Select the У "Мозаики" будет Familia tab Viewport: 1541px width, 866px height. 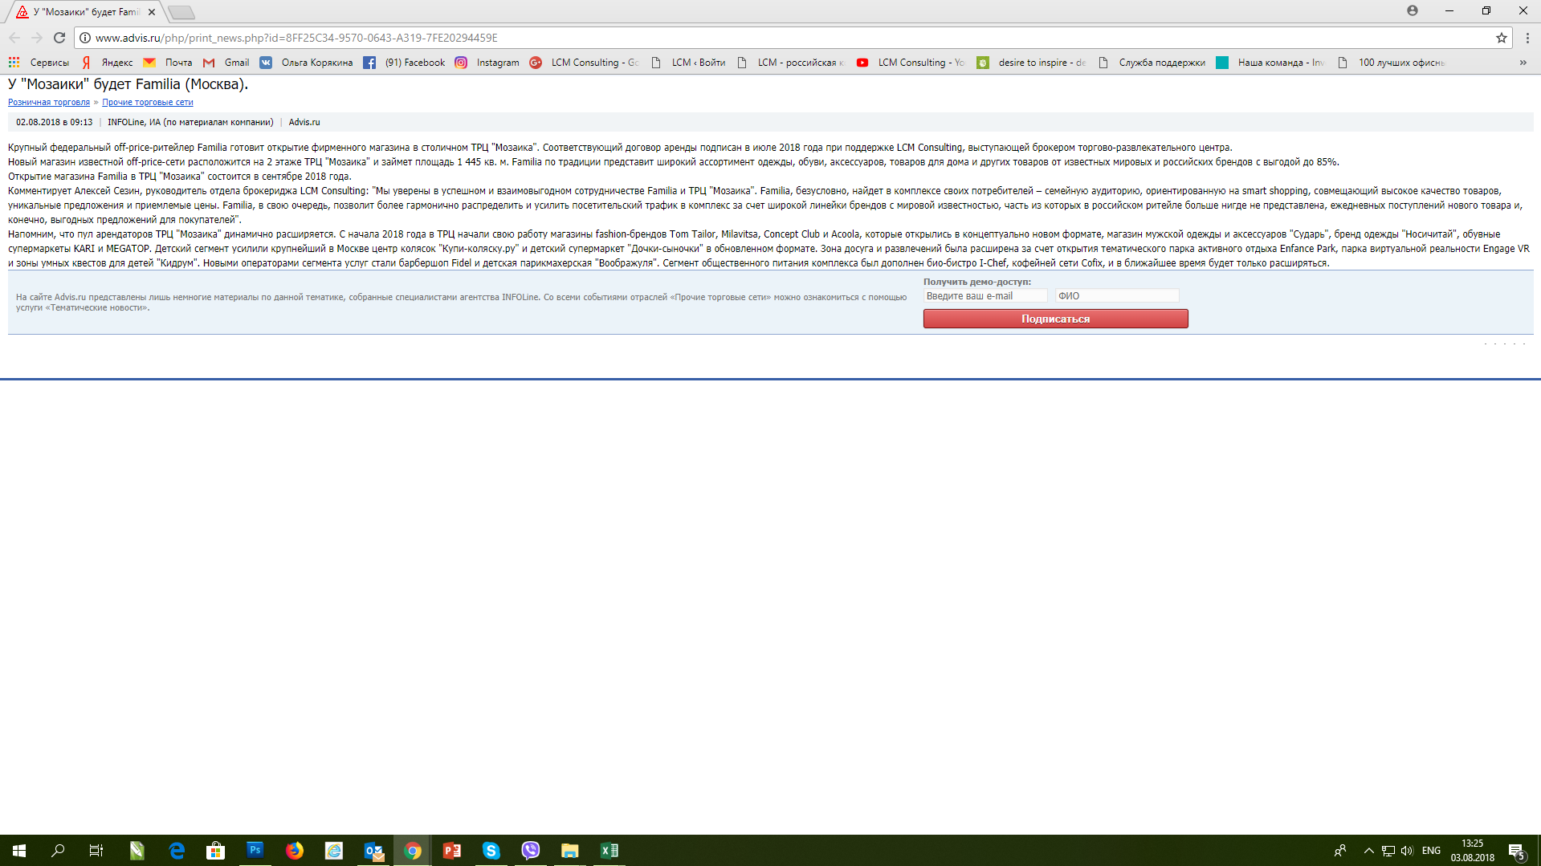pyautogui.click(x=86, y=12)
